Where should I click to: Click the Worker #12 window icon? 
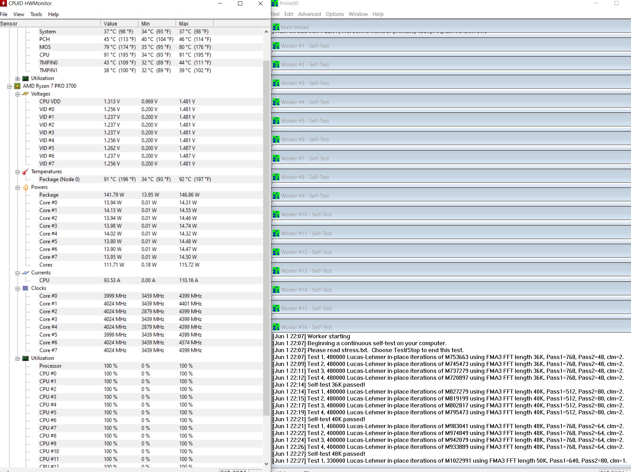[276, 252]
